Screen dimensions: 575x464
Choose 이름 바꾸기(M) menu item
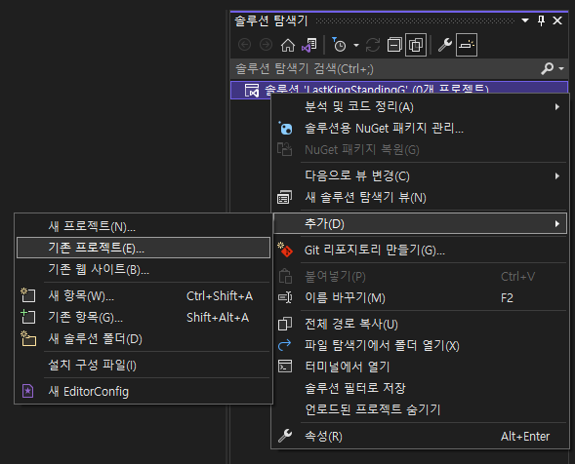pos(420,297)
